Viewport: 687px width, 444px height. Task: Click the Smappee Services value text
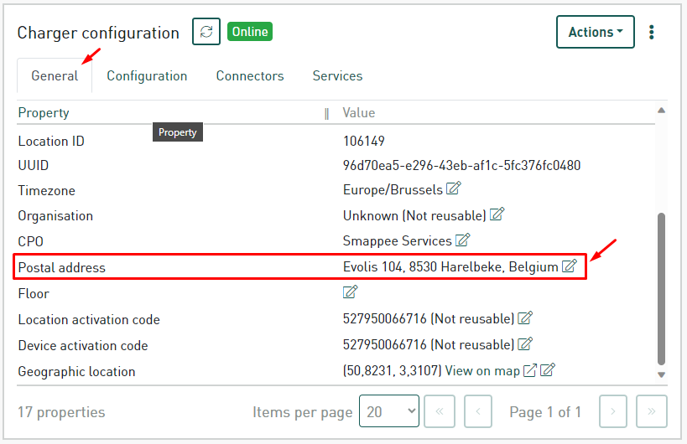click(x=397, y=241)
